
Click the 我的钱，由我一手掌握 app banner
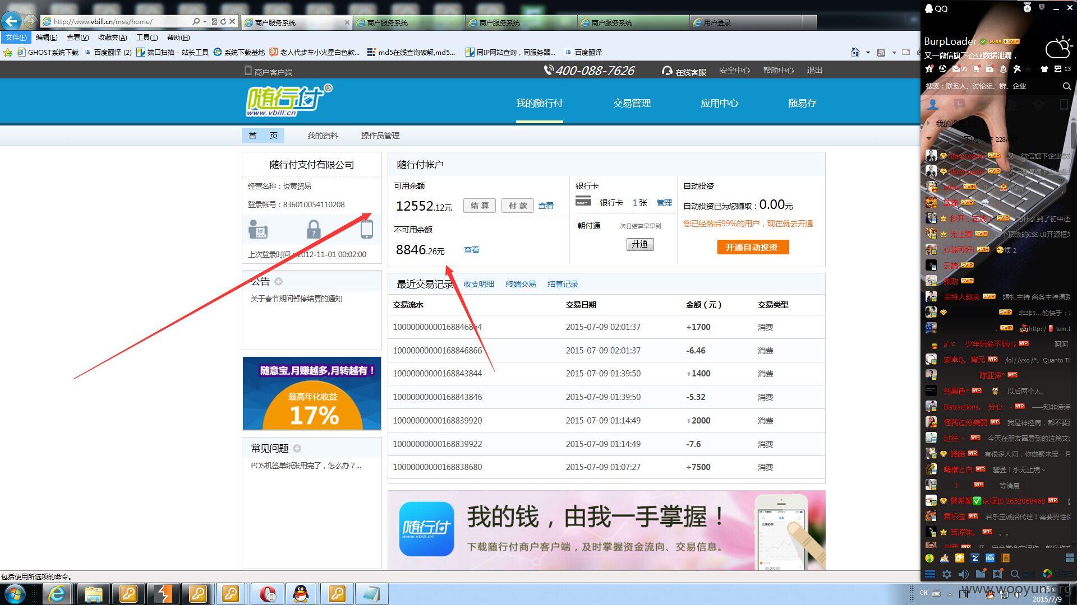click(x=606, y=530)
